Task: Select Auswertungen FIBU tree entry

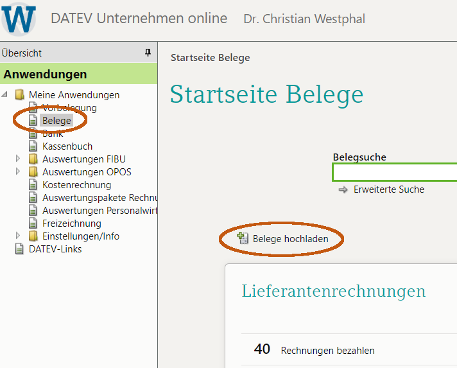Action: click(84, 159)
